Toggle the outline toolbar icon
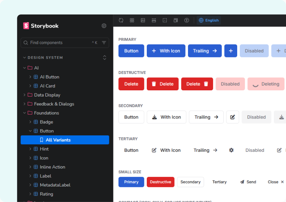The image size is (286, 202). click(x=165, y=20)
